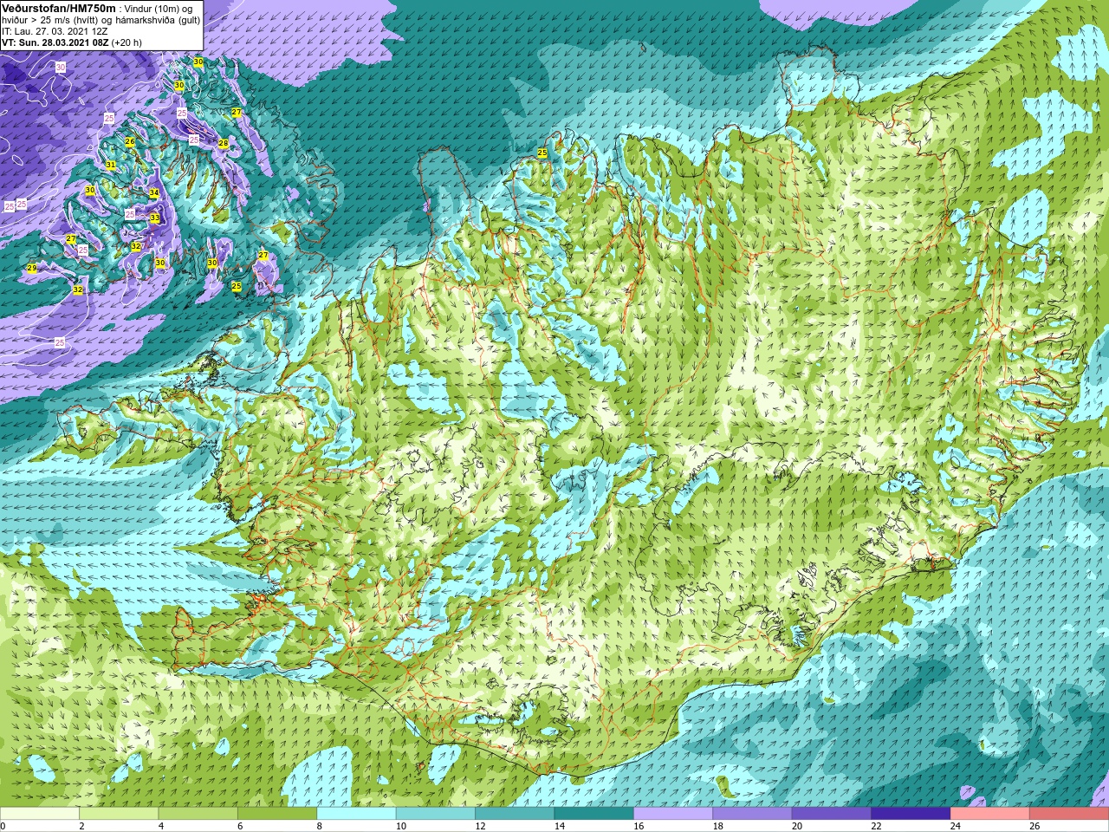This screenshot has height=832, width=1109.
Task: Click the 18–20 m/s medium purple legend swatch
Action: tap(753, 814)
